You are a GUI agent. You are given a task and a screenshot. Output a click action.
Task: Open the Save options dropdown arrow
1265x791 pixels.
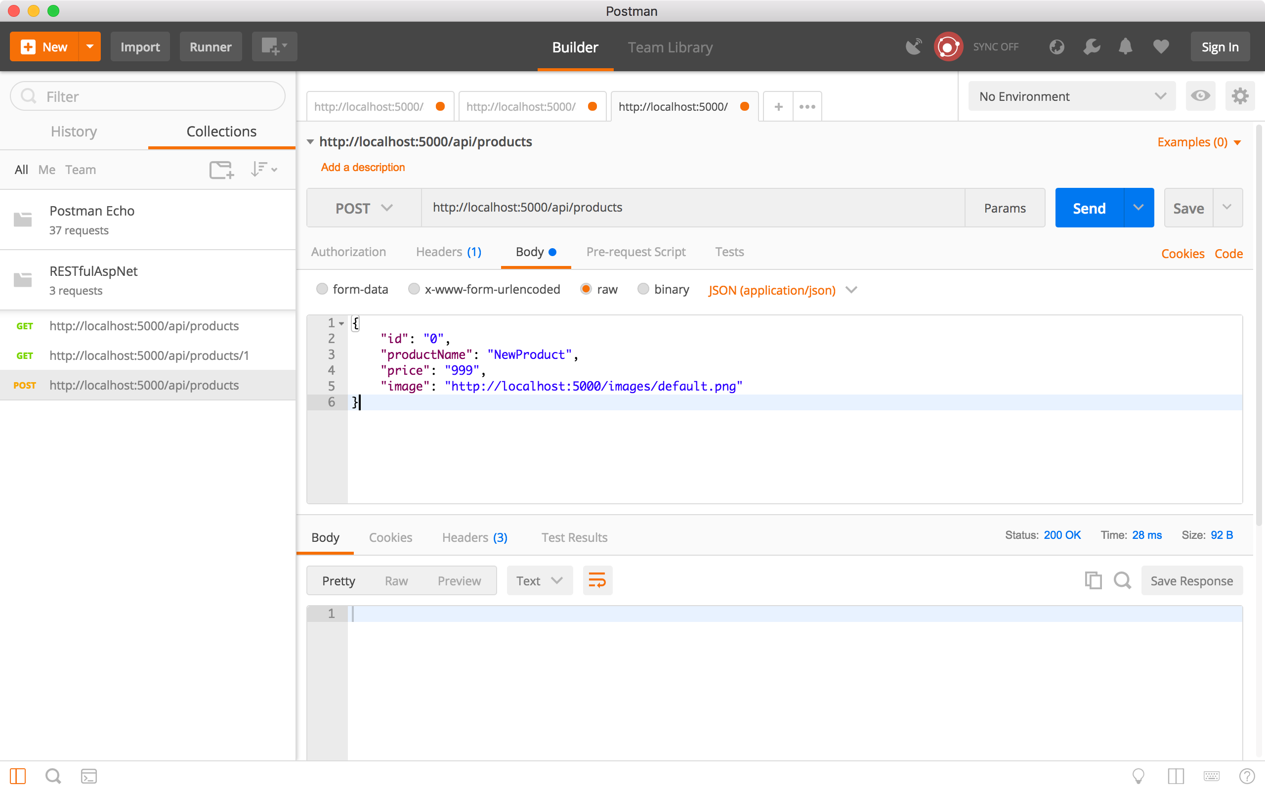pyautogui.click(x=1227, y=208)
